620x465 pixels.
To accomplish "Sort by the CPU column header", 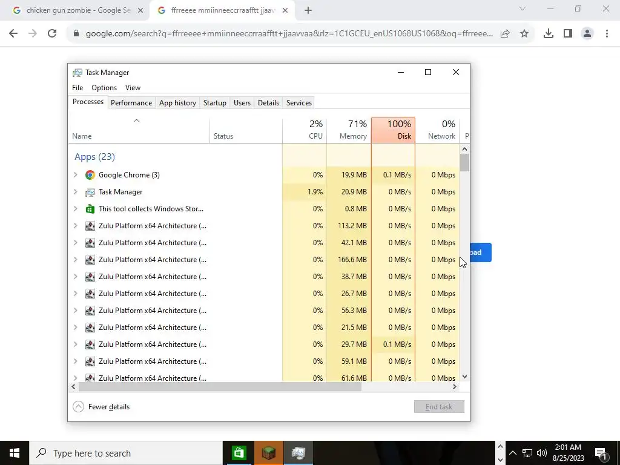I will 305,130.
